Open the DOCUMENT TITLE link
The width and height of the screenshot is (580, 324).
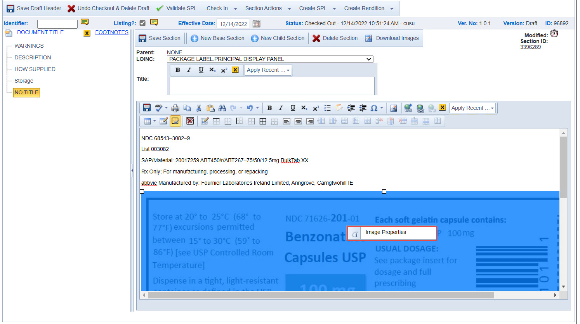point(40,32)
